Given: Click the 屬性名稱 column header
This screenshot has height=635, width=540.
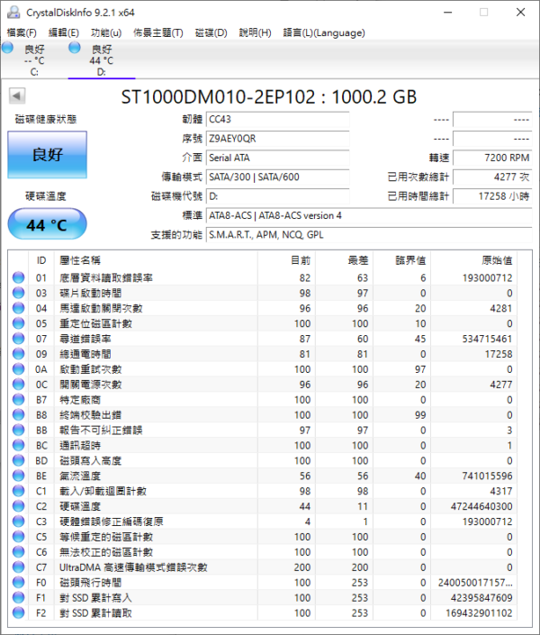Looking at the screenshot, I should click(x=156, y=260).
